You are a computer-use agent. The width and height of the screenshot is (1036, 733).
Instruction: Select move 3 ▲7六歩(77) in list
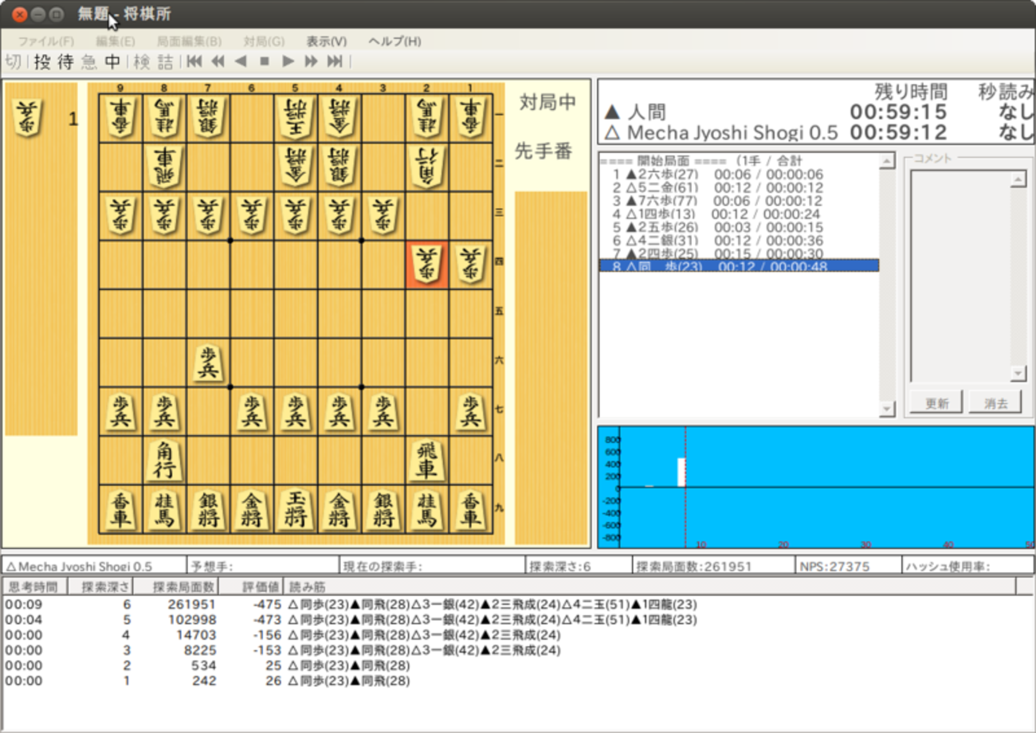(739, 201)
